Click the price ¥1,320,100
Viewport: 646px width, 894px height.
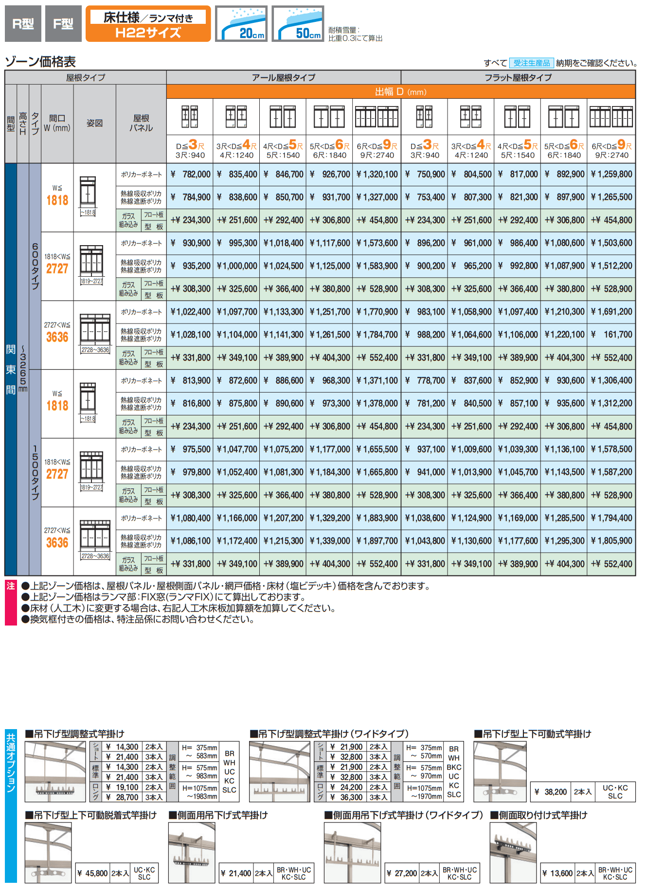point(377,174)
